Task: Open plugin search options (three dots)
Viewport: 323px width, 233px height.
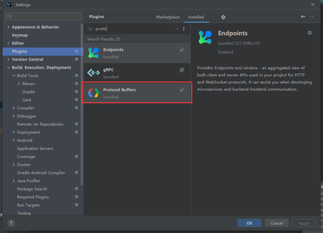Action: coord(184,29)
